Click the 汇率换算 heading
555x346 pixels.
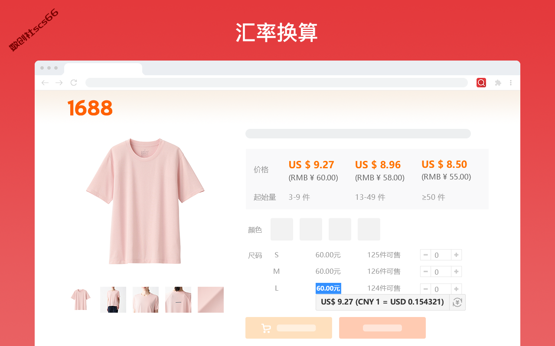277,32
